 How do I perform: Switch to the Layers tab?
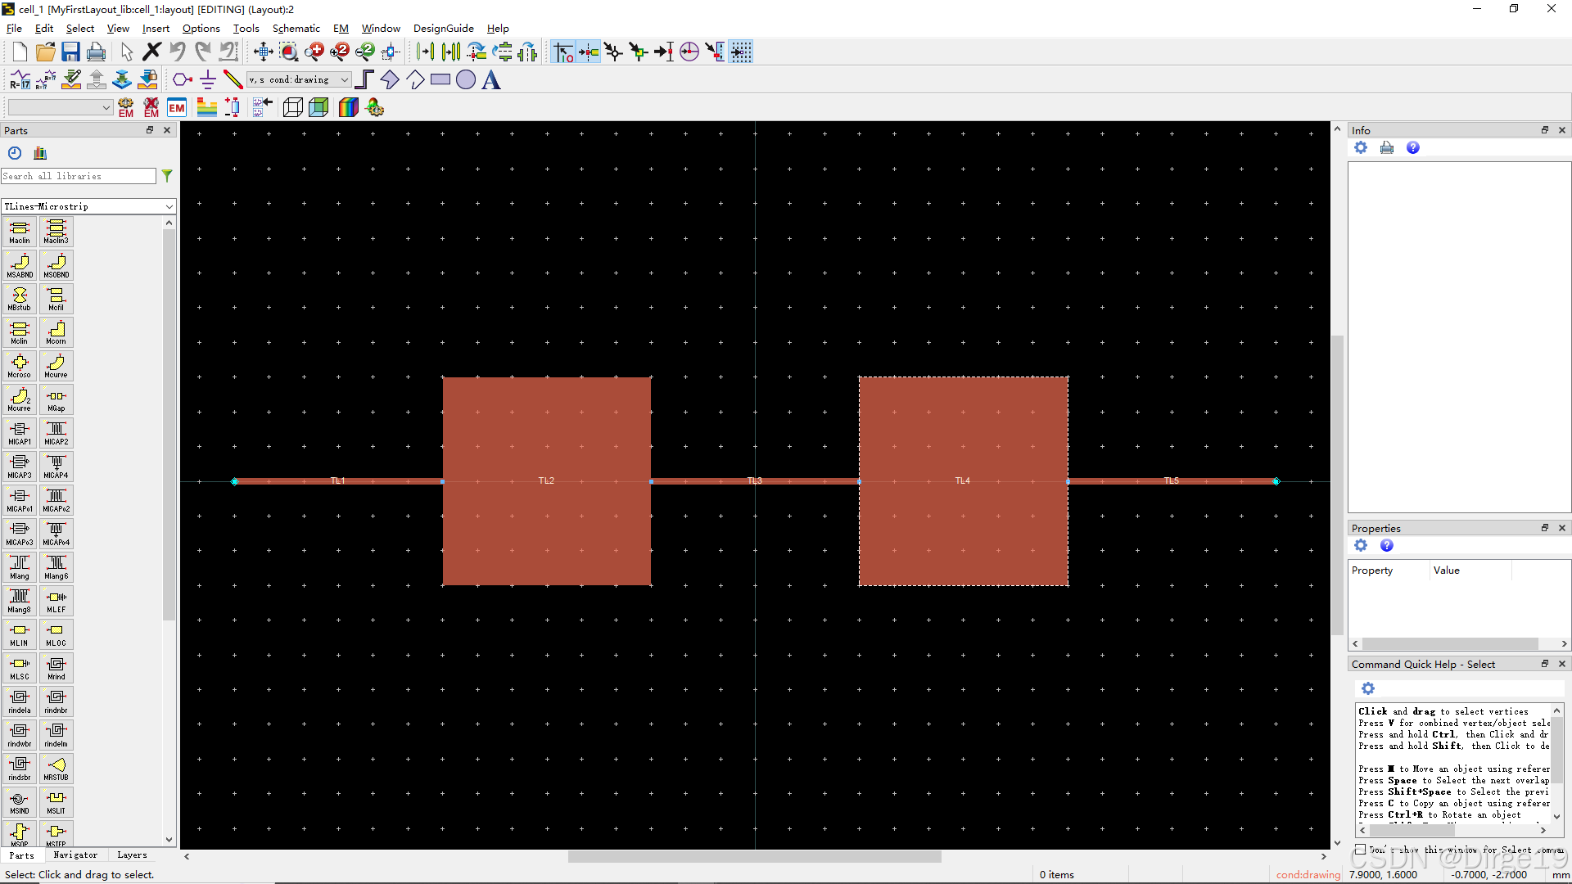coord(132,855)
